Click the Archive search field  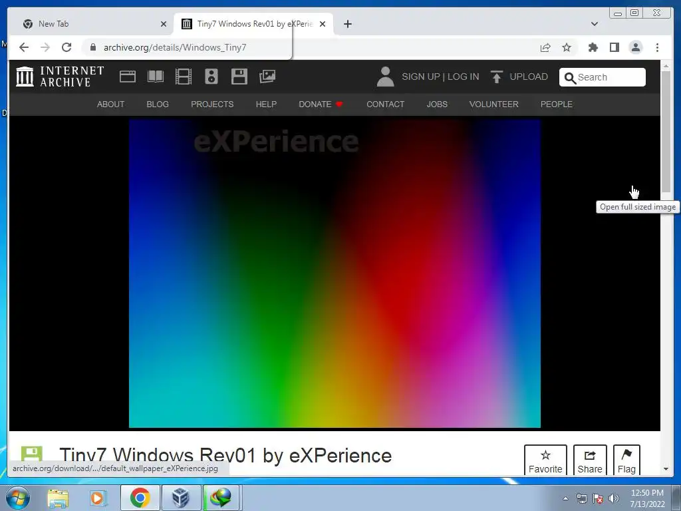point(603,77)
